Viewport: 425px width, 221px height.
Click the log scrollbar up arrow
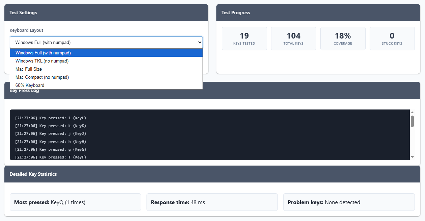[x=412, y=113]
